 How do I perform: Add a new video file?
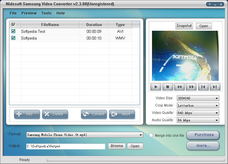(27, 114)
